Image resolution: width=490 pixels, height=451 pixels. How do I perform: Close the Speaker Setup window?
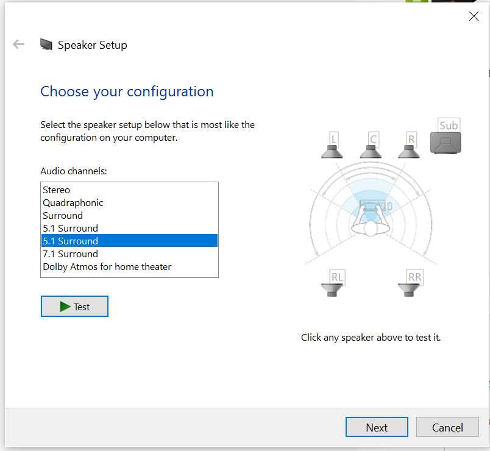(x=474, y=16)
